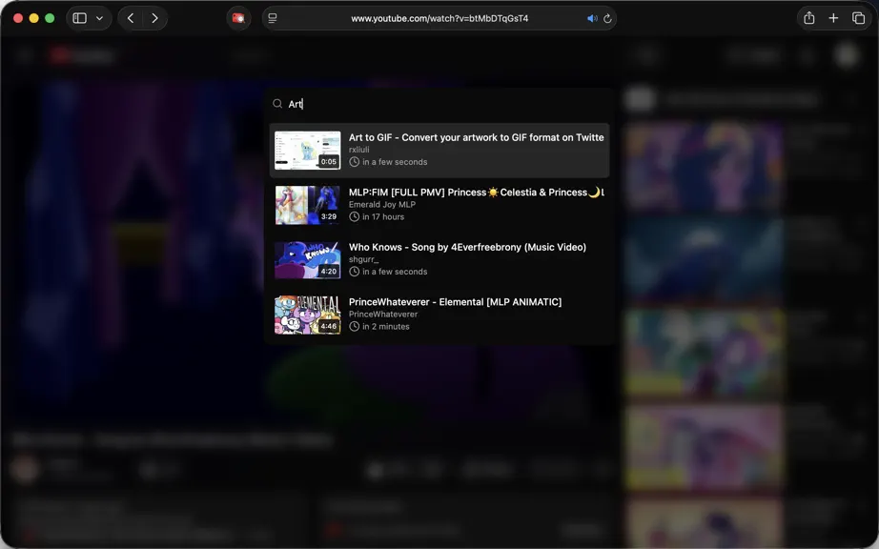Screen dimensions: 879x549
Task: Click the 4:20 duration badge
Action: coord(329,271)
